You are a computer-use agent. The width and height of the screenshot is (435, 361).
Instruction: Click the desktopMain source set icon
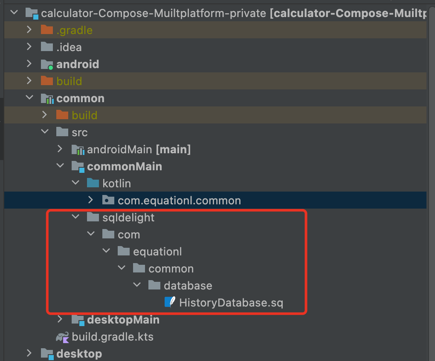(78, 320)
